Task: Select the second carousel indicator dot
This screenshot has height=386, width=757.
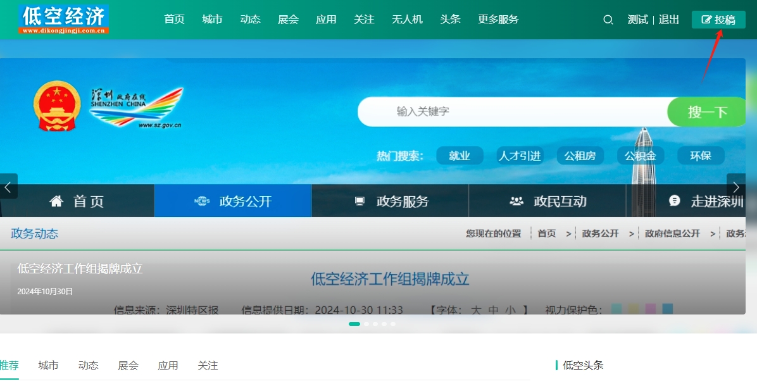Action: pyautogui.click(x=366, y=324)
